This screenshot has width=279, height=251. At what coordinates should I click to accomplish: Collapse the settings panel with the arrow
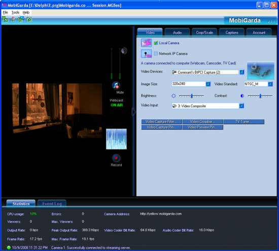tap(133, 112)
